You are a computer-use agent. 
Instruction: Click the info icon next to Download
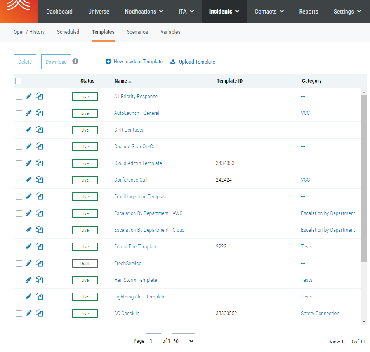pos(75,61)
